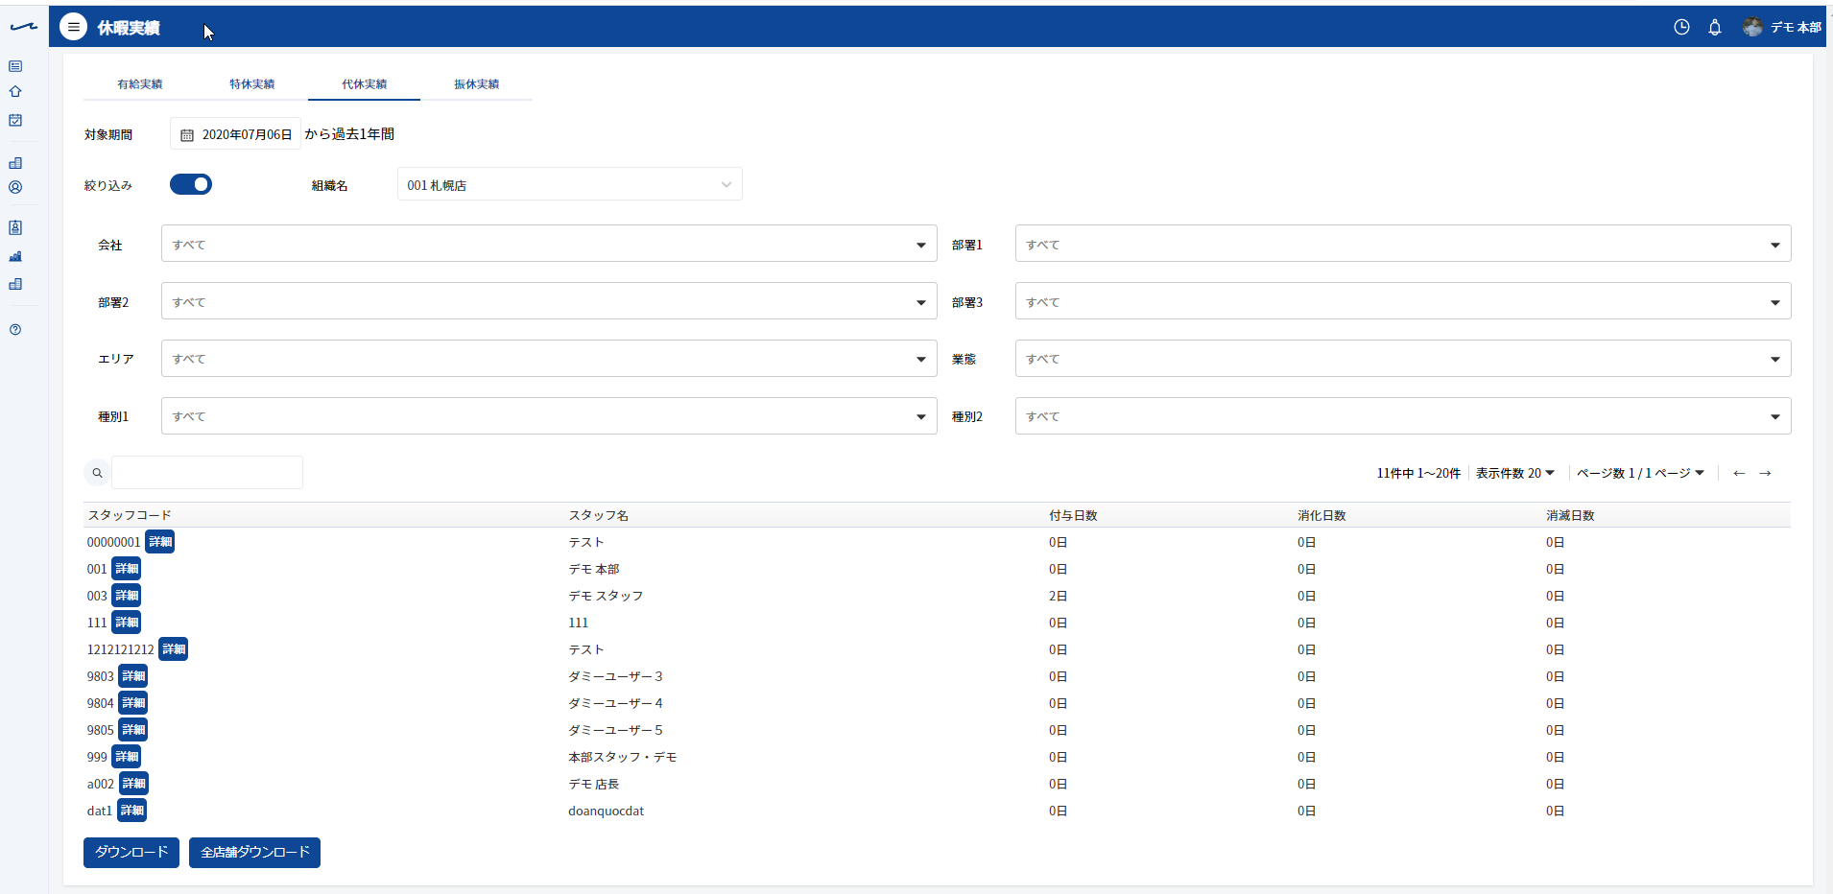
Task: Expand the 部署1 dropdown
Action: pos(1403,244)
